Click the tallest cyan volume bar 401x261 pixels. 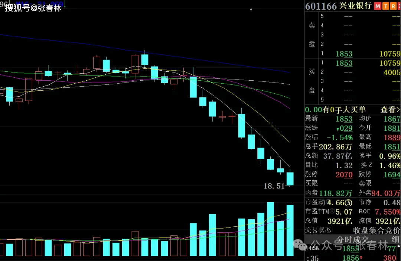coord(270,229)
